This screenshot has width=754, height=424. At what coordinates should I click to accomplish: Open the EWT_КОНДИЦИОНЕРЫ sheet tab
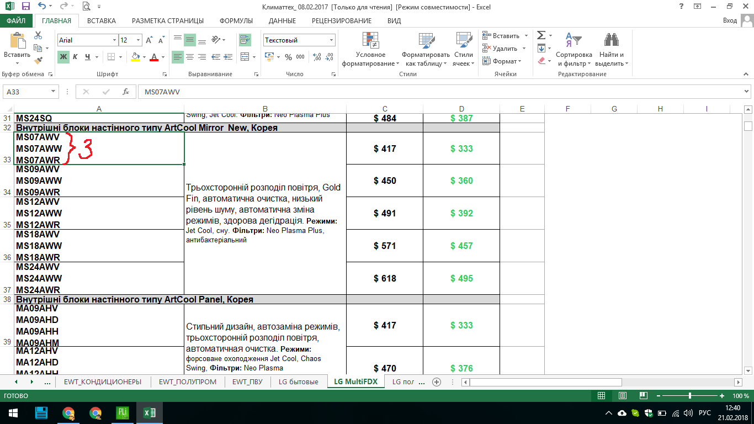pos(103,381)
